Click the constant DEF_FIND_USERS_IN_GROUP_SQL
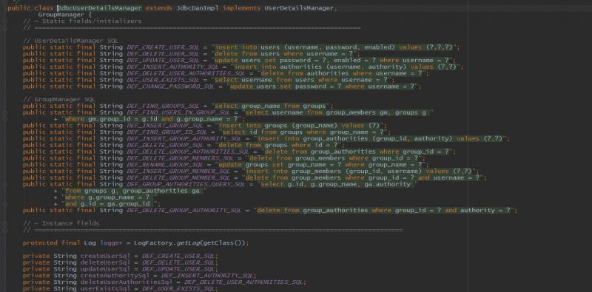The image size is (592, 292). 178,112
